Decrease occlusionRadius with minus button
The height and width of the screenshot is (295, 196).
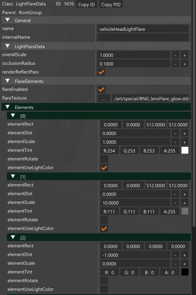(175, 64)
